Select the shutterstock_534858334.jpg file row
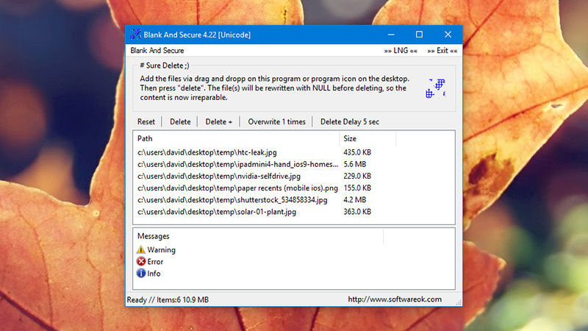The width and height of the screenshot is (588, 331). (x=294, y=199)
